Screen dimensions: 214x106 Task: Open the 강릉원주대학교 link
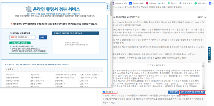(36, 84)
